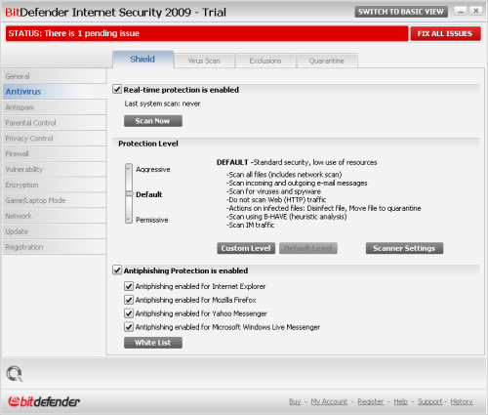Click 'Last system scan: never' text
The image size is (488, 415).
point(162,104)
